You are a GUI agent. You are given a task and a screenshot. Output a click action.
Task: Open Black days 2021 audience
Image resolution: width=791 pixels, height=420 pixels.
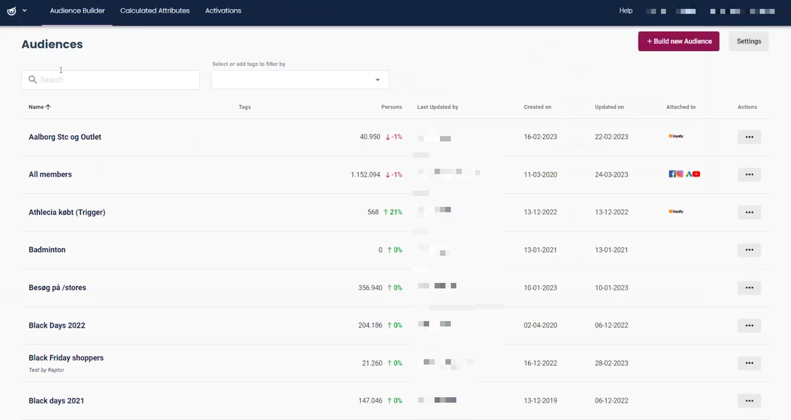coord(56,401)
